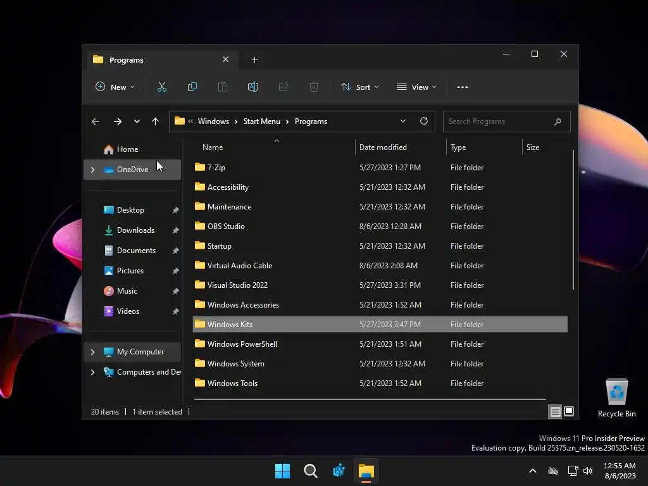Open Recycle Bin on the desktop

coord(616,399)
